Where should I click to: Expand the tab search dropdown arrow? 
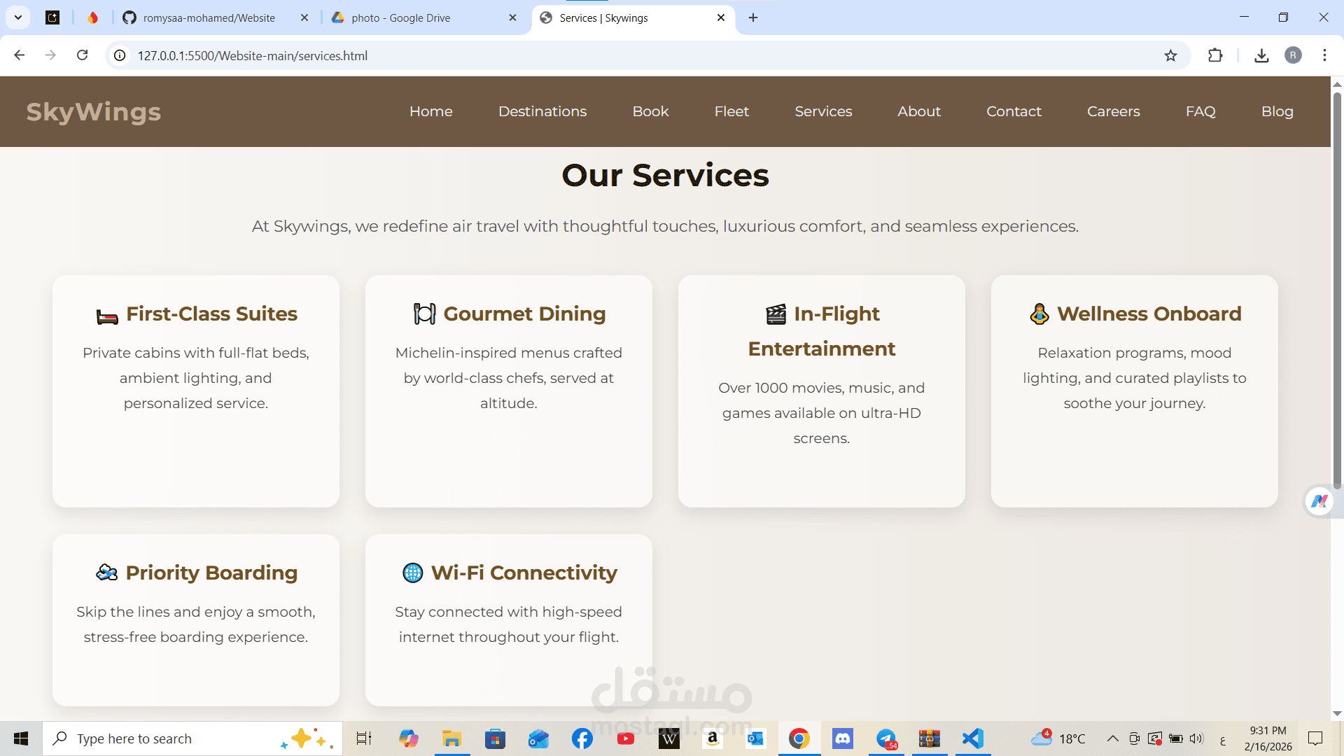(18, 17)
